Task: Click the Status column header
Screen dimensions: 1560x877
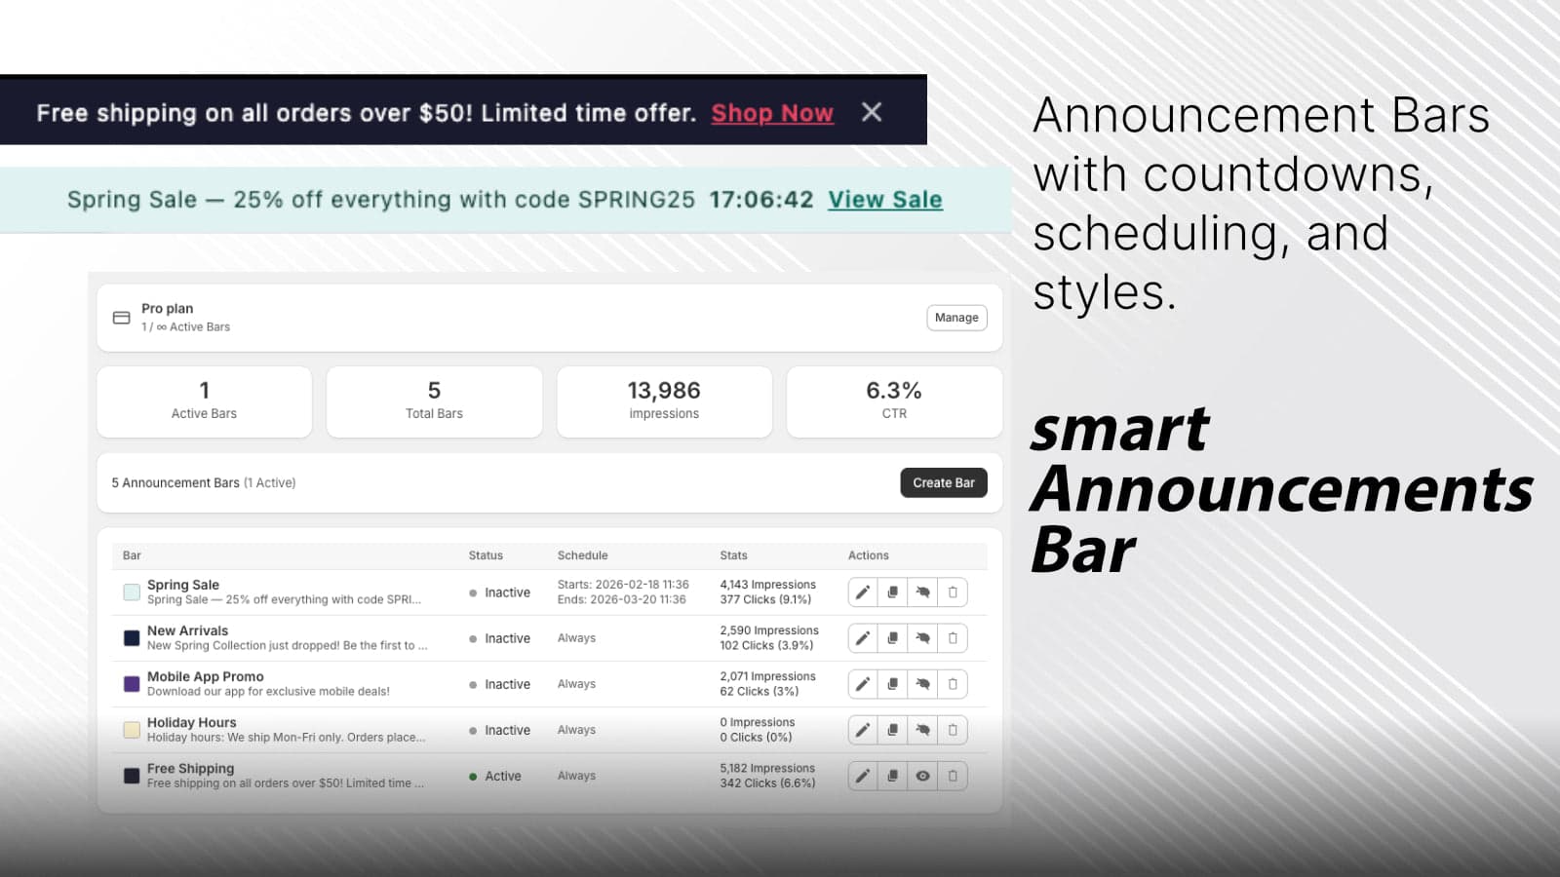Action: tap(486, 555)
